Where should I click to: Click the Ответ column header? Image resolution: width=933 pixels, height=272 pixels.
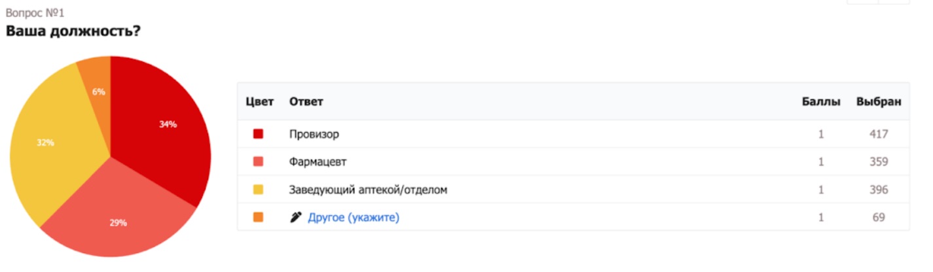pos(306,101)
